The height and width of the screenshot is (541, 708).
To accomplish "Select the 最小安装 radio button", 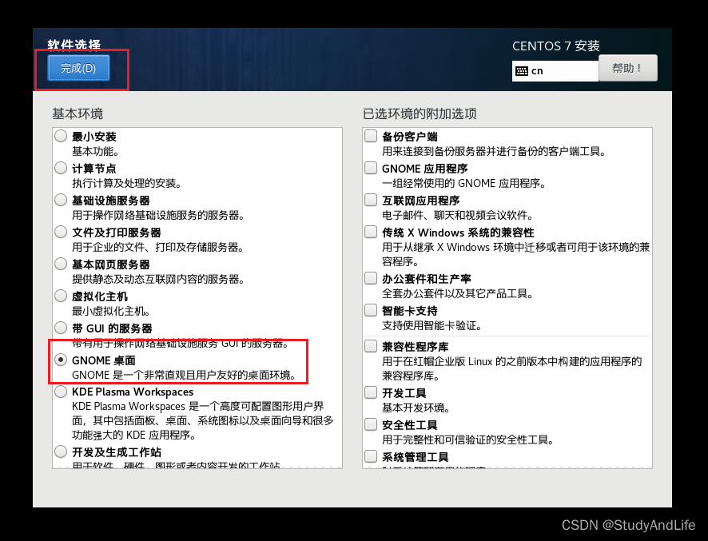I will (61, 136).
